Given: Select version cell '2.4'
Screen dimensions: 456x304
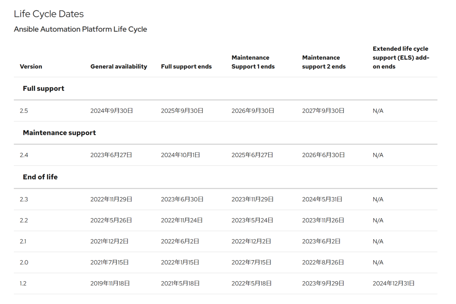Looking at the screenshot, I should (24, 155).
